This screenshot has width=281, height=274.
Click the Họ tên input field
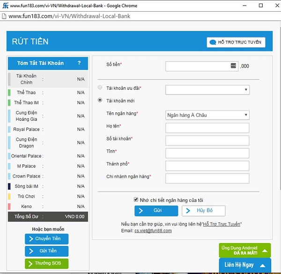tap(207, 128)
